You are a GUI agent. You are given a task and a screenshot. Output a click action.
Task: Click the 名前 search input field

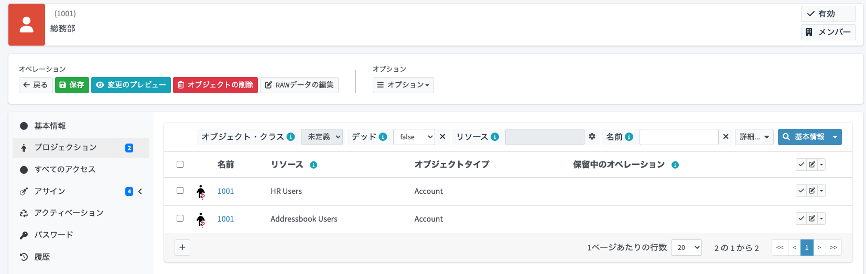pos(678,137)
